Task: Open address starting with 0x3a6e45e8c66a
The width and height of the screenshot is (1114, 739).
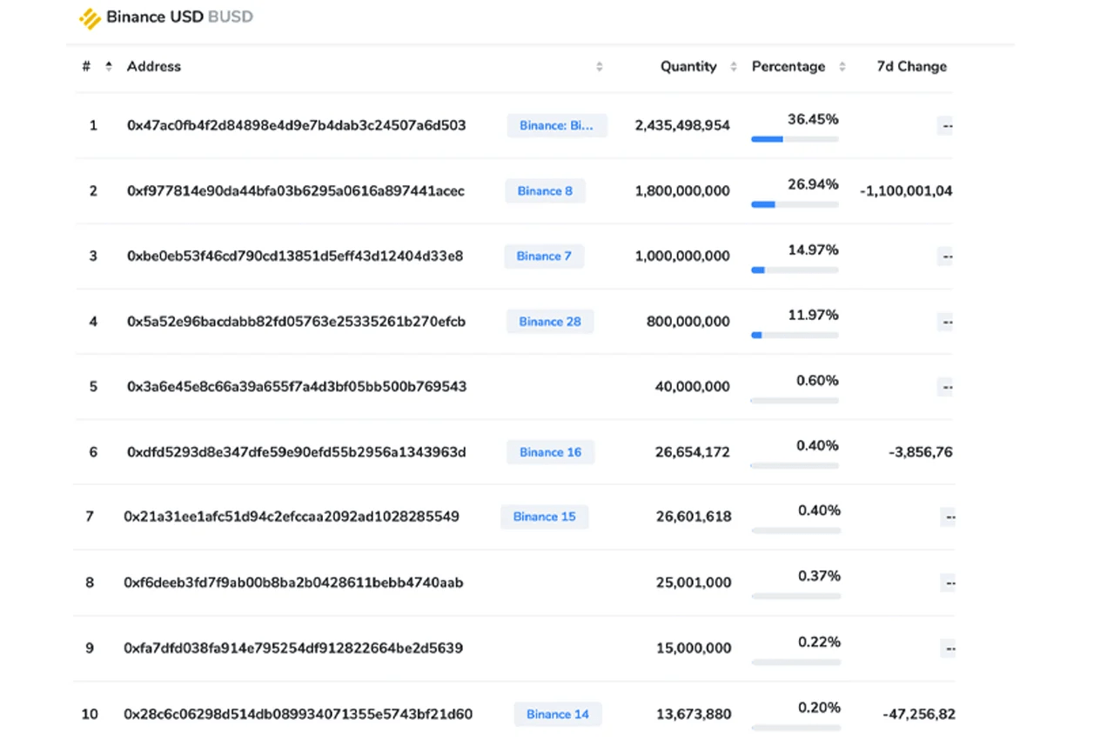Action: click(297, 387)
